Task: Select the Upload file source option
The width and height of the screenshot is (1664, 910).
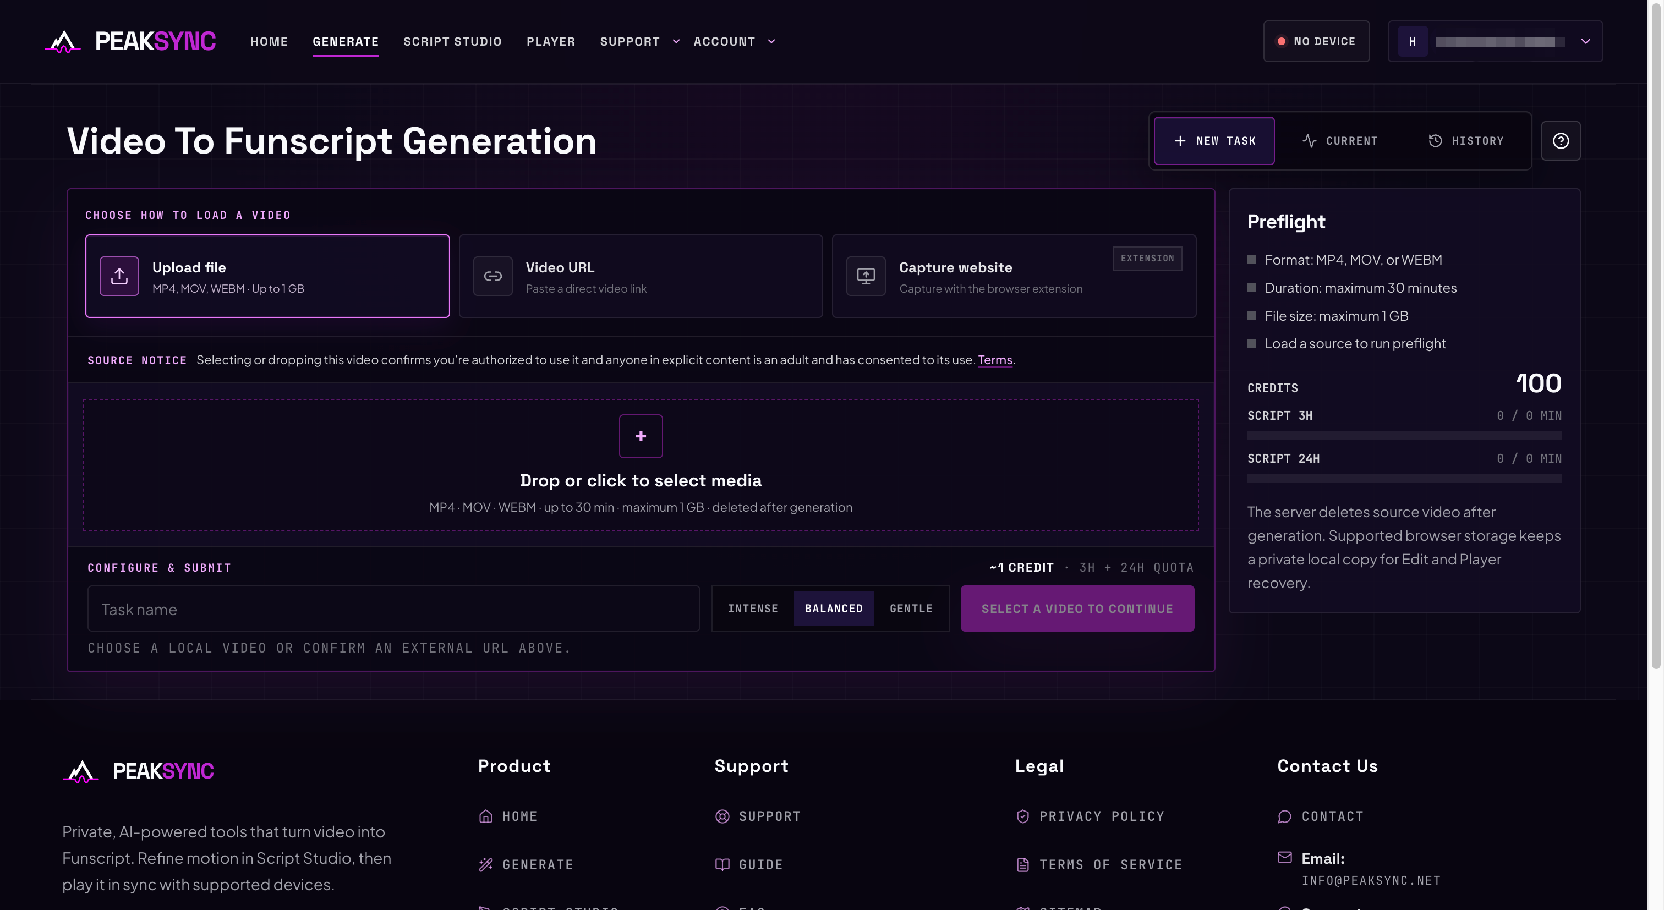Action: point(267,276)
